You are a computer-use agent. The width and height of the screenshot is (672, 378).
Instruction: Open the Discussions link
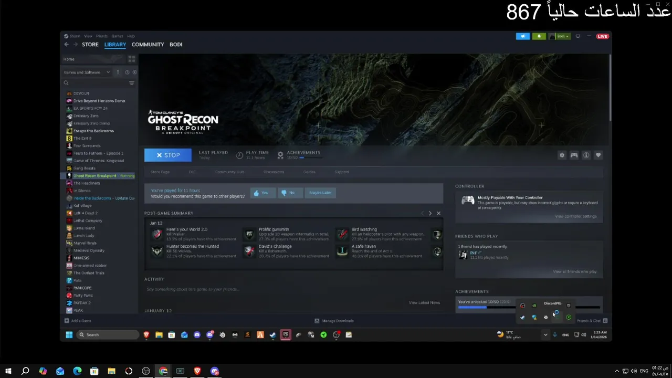pos(274,172)
